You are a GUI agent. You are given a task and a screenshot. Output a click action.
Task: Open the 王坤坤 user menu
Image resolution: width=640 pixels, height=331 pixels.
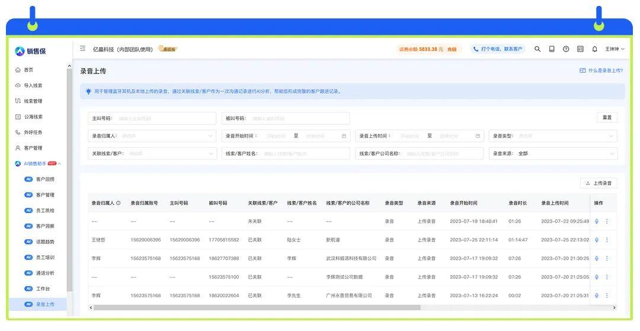click(615, 49)
